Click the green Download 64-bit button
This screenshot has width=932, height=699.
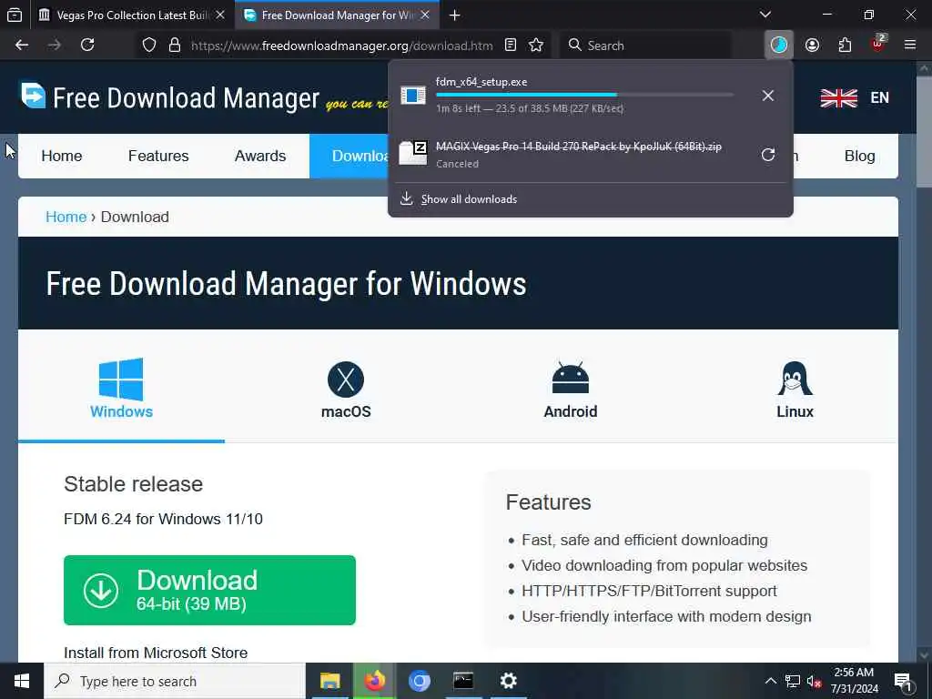210,590
